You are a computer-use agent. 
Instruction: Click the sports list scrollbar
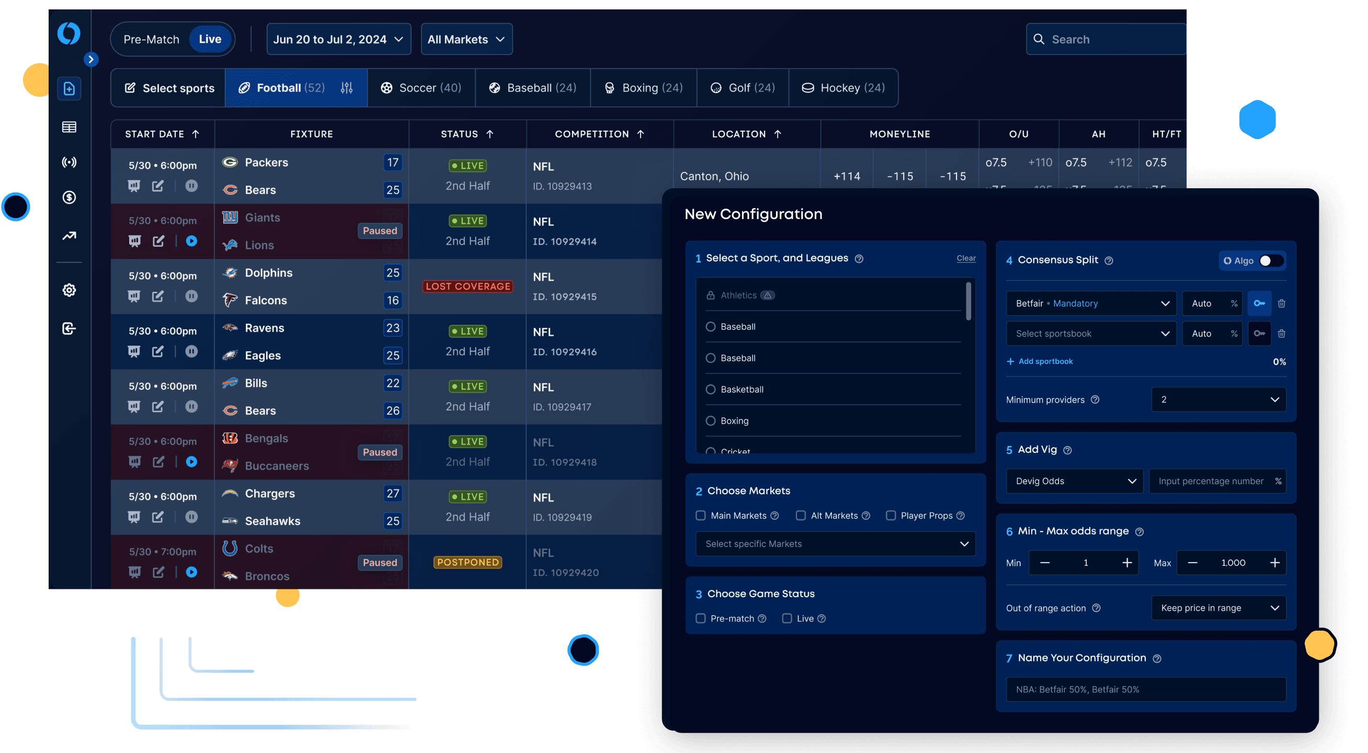click(968, 301)
